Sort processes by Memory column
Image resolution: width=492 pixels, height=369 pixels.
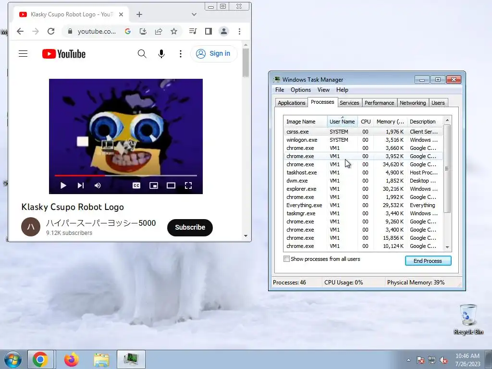390,122
